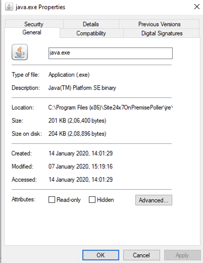The height and width of the screenshot is (263, 203).
Task: Click the Description value Java Platform SE binary
Action: click(x=82, y=88)
